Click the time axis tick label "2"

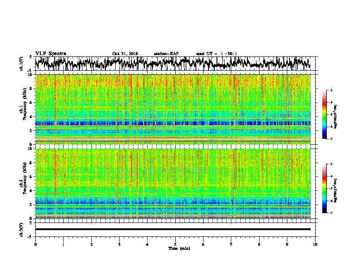coord(91,244)
